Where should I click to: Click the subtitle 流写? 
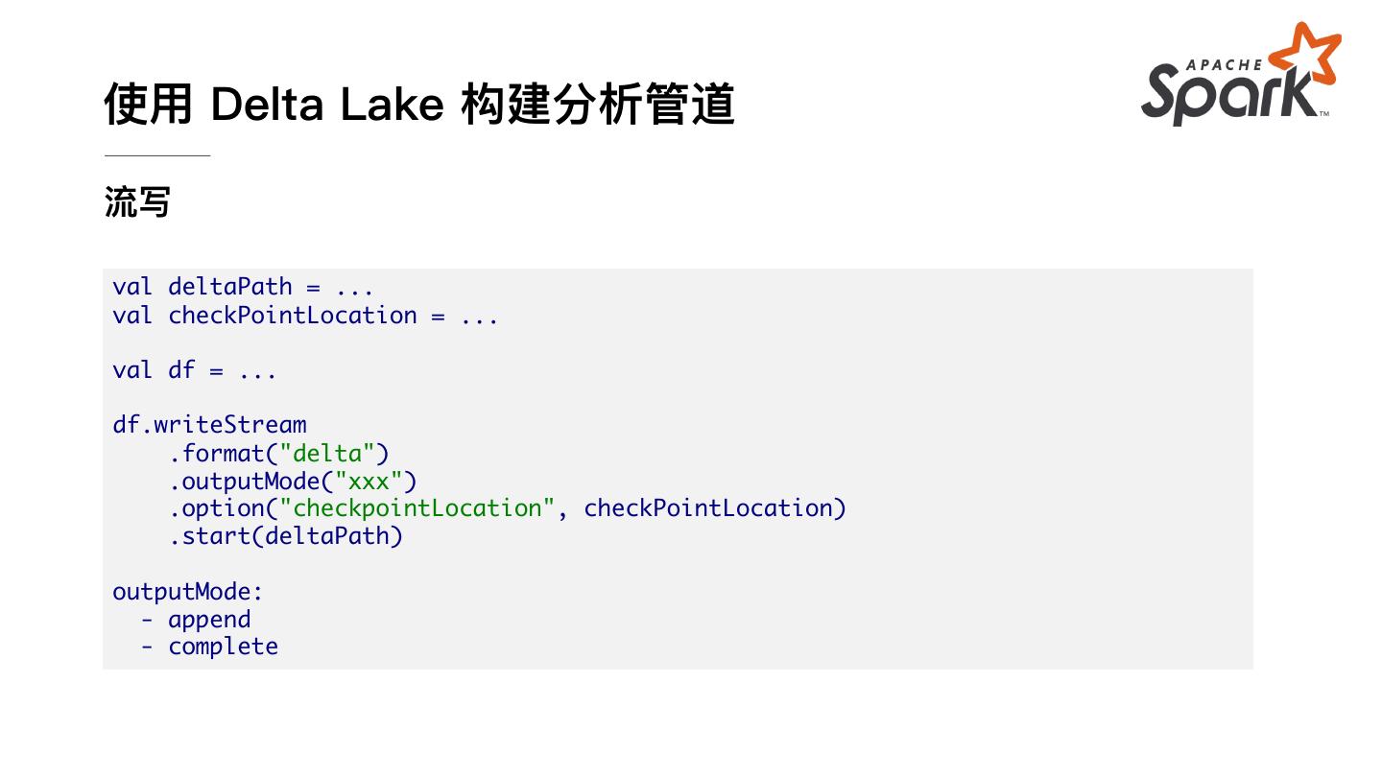point(137,202)
